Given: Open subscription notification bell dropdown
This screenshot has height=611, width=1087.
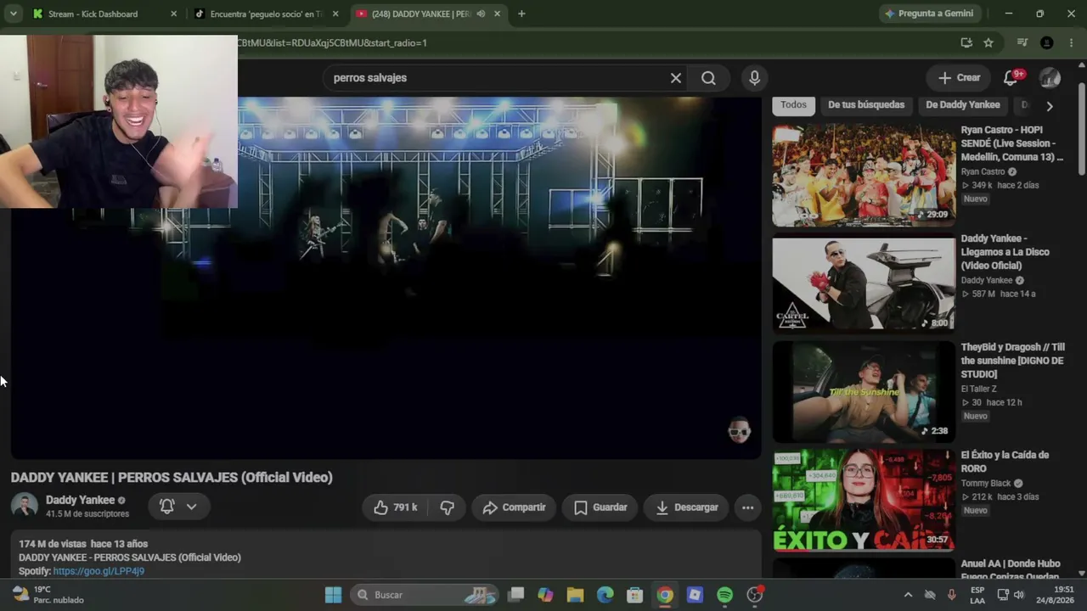Looking at the screenshot, I should point(179,507).
